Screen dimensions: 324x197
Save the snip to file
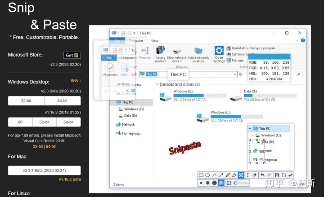[x=277, y=175]
